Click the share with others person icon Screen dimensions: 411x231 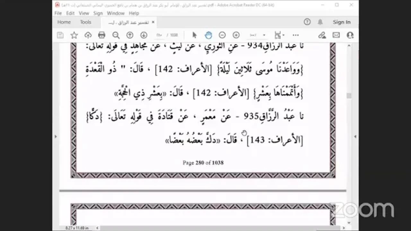tap(350, 35)
